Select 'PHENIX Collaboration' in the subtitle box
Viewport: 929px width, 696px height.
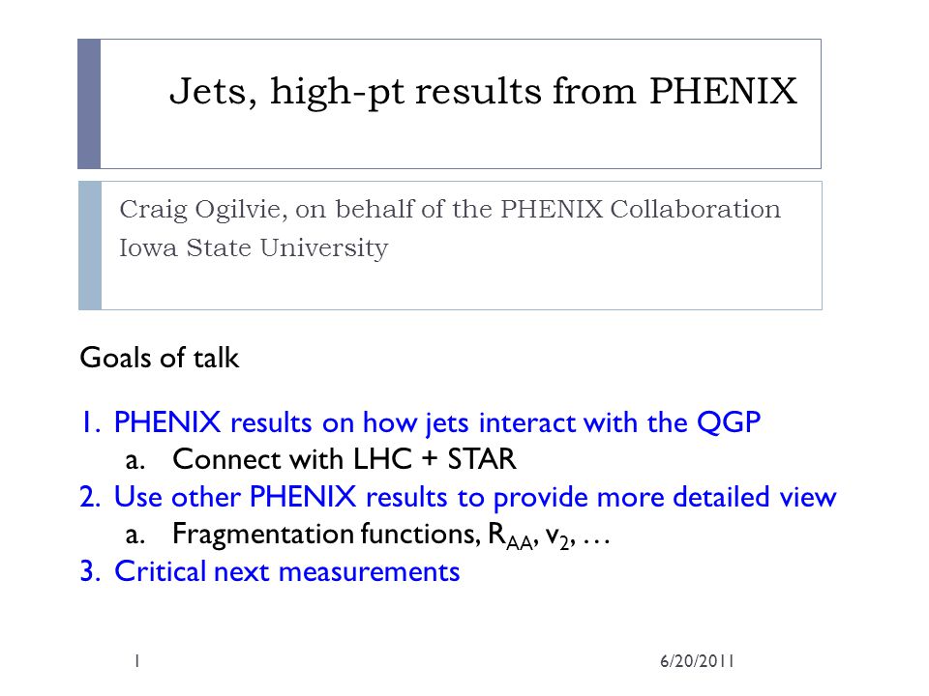pyautogui.click(x=641, y=209)
